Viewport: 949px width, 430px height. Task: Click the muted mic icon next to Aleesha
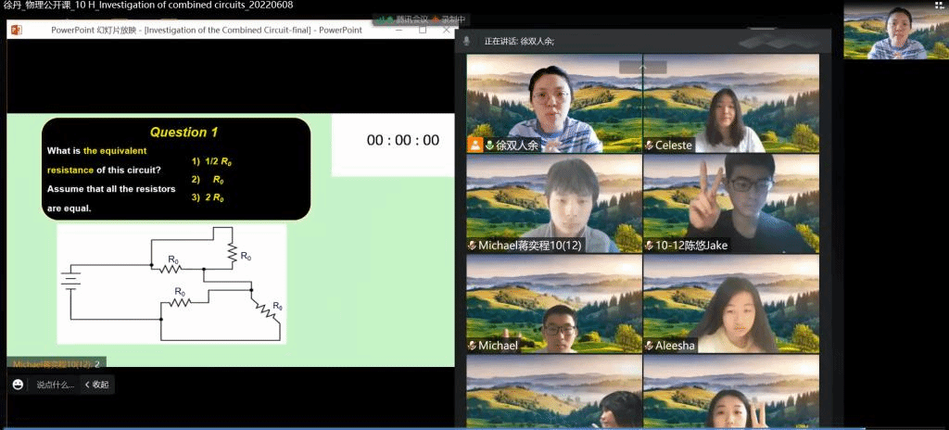coord(649,346)
